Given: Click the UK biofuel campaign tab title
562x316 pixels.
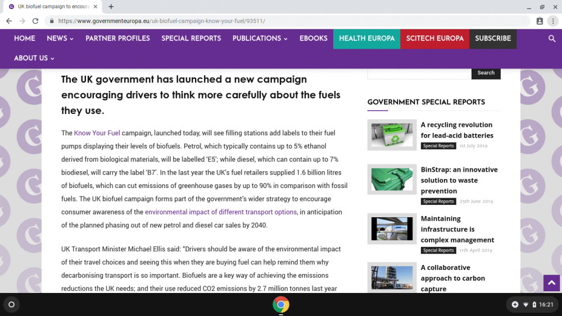Looking at the screenshot, I should coord(54,6).
